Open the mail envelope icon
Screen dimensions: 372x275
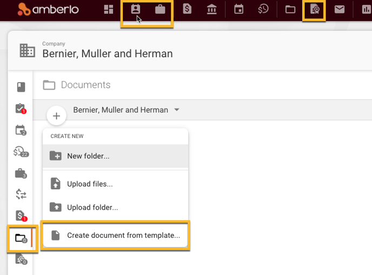point(339,10)
